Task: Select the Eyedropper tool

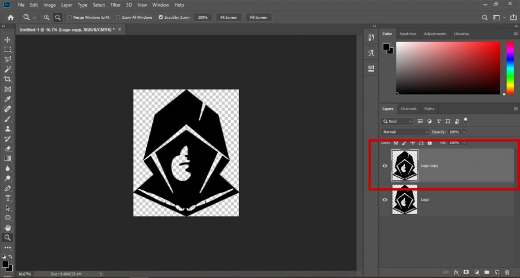Action: 7,99
